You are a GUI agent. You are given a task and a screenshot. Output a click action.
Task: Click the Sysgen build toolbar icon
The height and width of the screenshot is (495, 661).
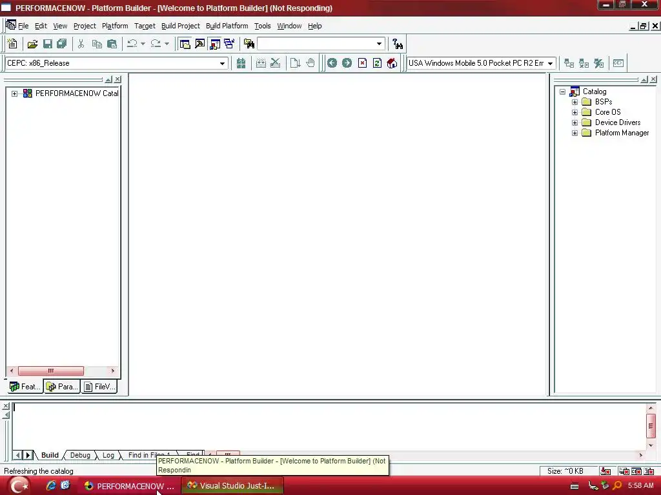241,63
